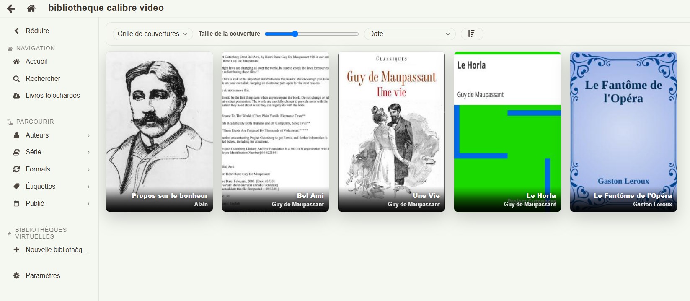Click the Accueil house icon

[x=16, y=62]
